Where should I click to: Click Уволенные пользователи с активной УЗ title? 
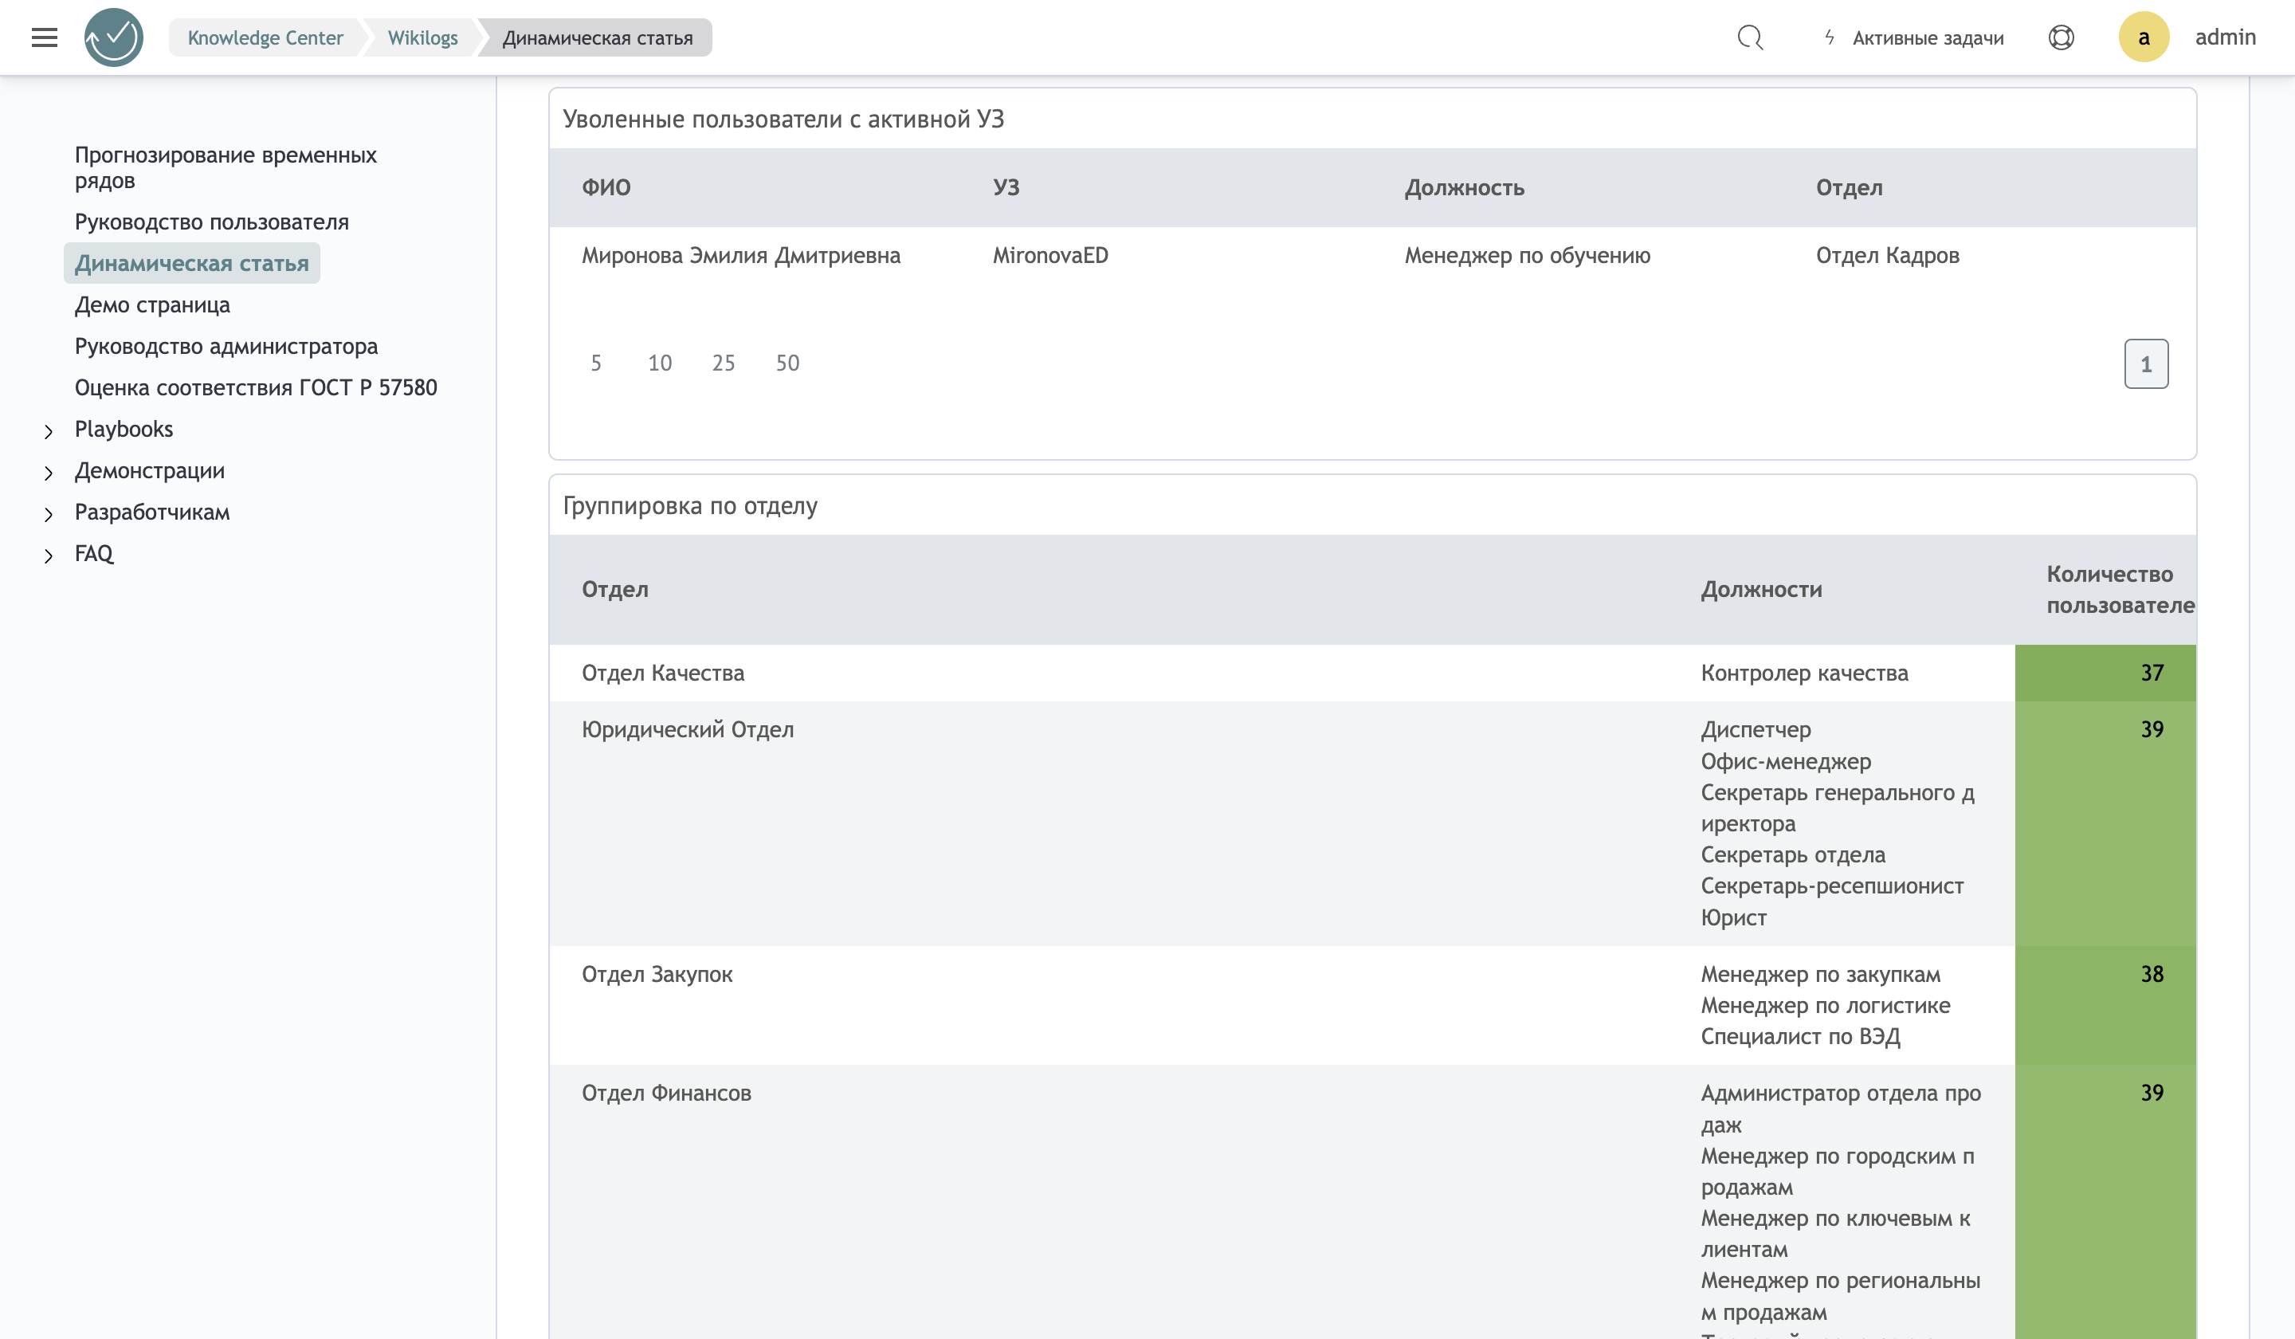point(783,120)
